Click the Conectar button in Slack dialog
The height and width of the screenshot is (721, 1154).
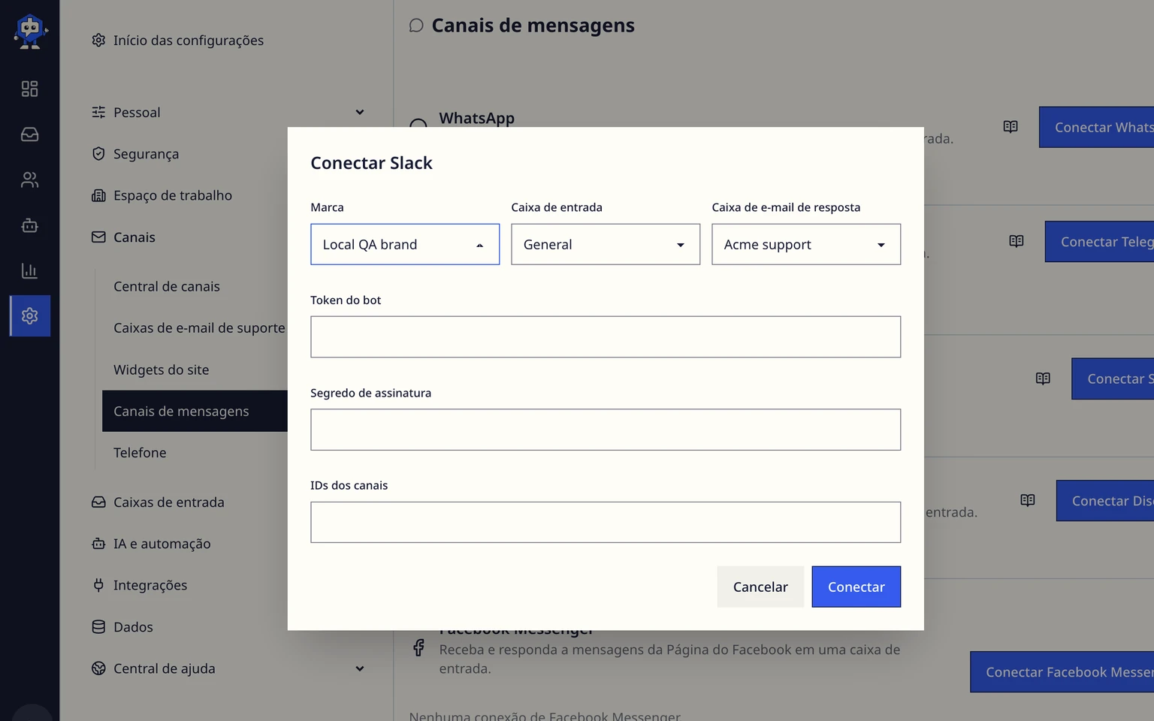point(856,587)
